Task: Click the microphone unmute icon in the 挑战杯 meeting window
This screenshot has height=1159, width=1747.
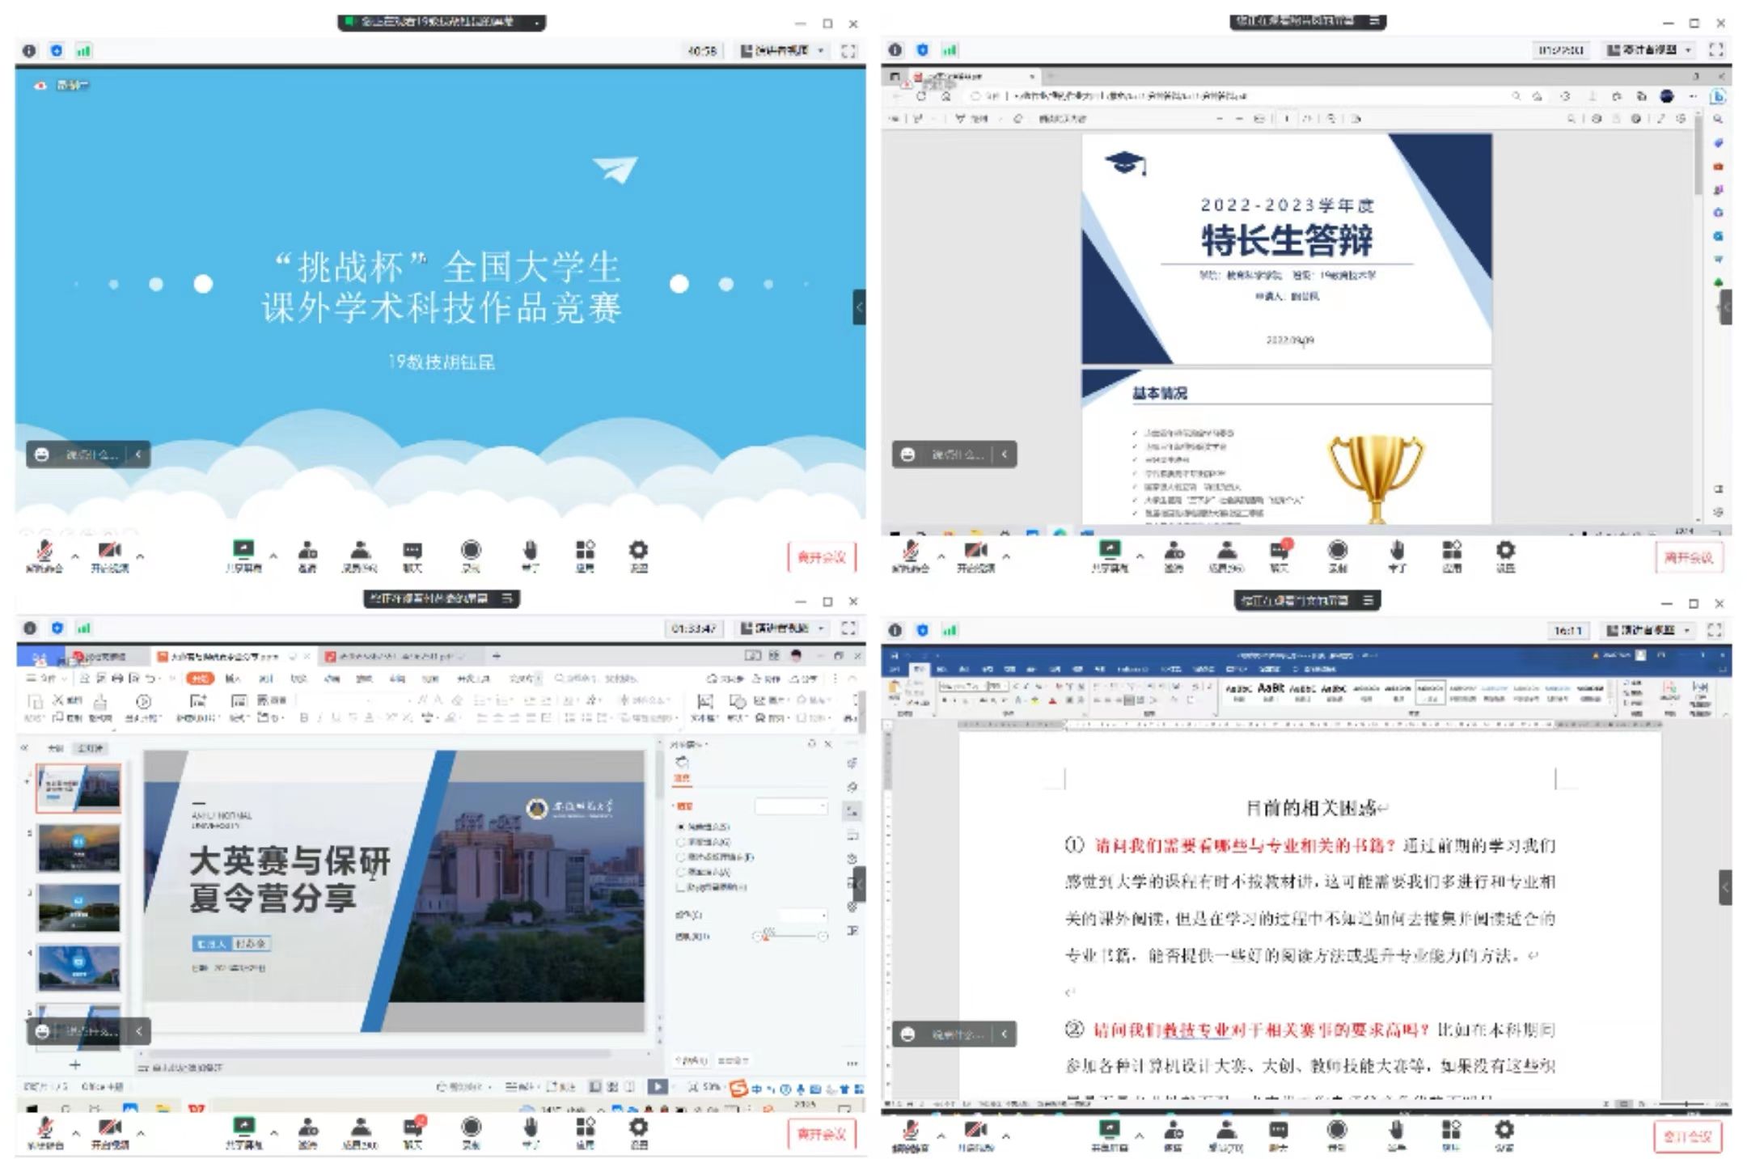Action: click(x=44, y=552)
